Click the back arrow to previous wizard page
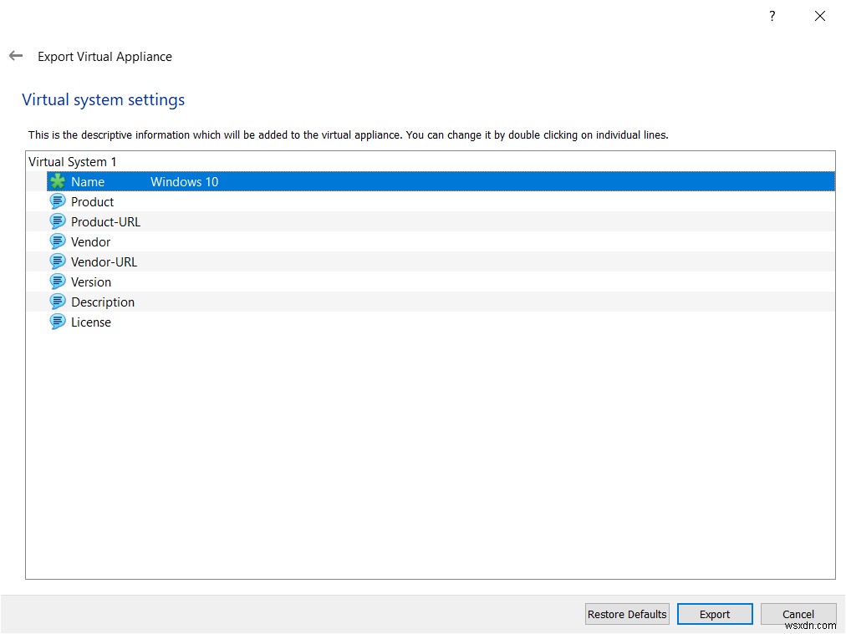Screen dimensions: 846x634 [15, 56]
